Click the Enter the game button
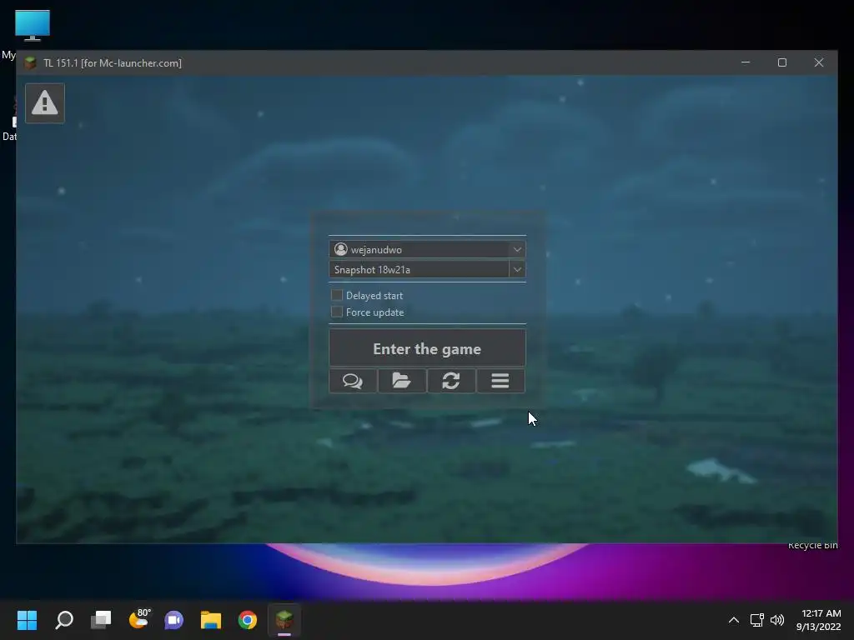 [427, 348]
